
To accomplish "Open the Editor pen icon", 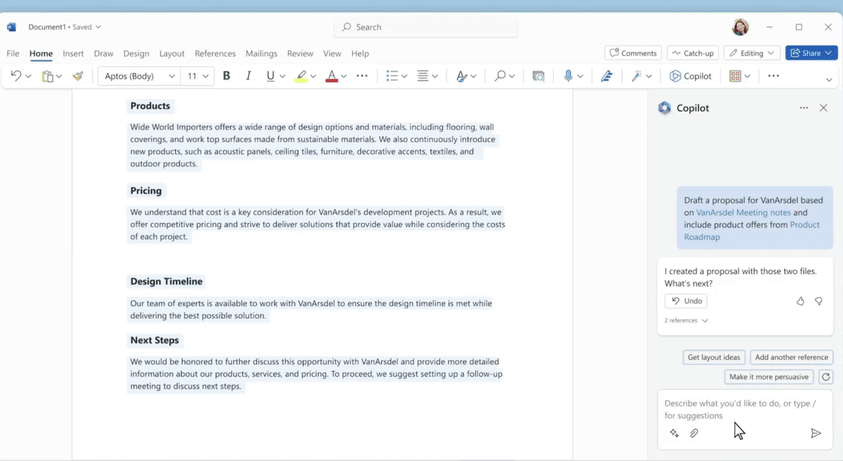I will click(607, 76).
